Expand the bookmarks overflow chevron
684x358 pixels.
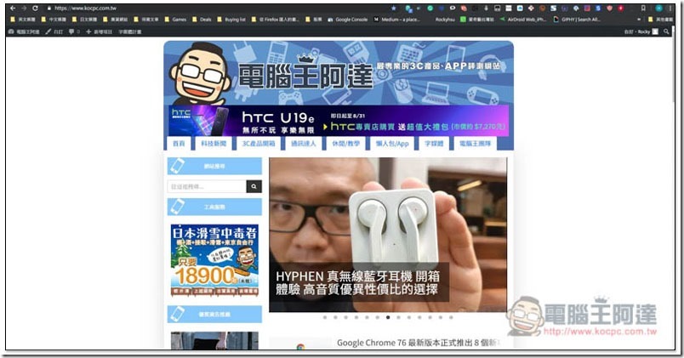coord(639,20)
